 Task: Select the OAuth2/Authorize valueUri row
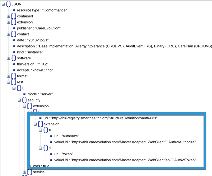(125, 142)
